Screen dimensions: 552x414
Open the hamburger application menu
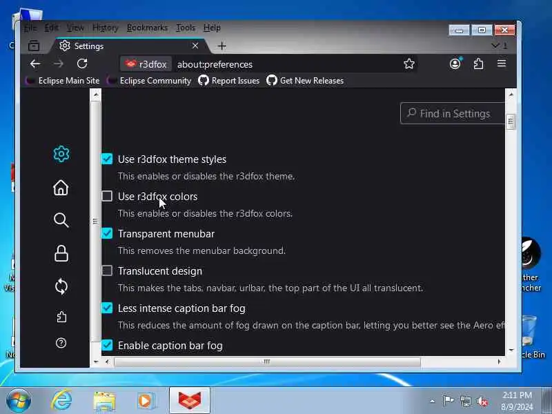pos(502,63)
